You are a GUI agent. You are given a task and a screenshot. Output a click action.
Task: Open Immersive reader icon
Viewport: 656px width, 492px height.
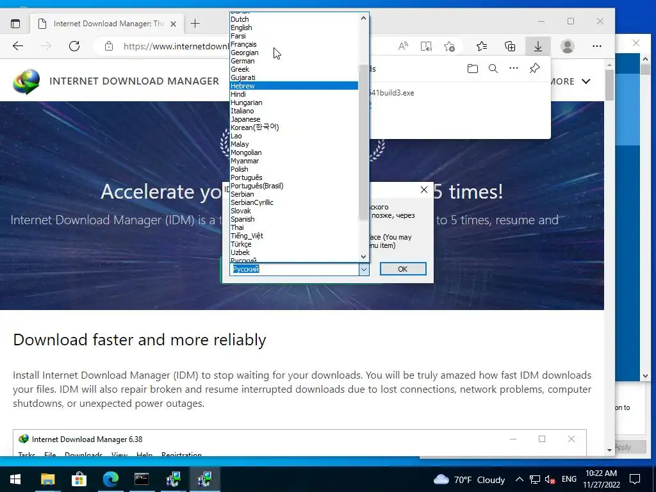pos(426,46)
